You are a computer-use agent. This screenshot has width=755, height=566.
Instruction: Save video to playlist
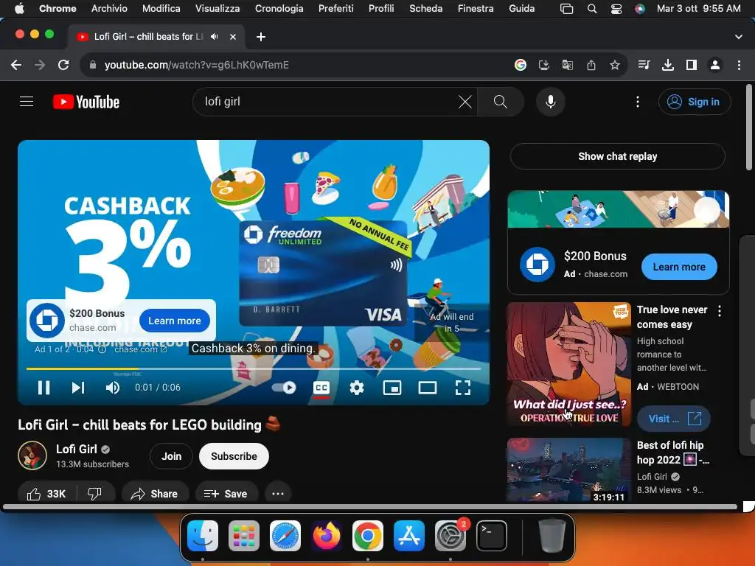pos(226,493)
